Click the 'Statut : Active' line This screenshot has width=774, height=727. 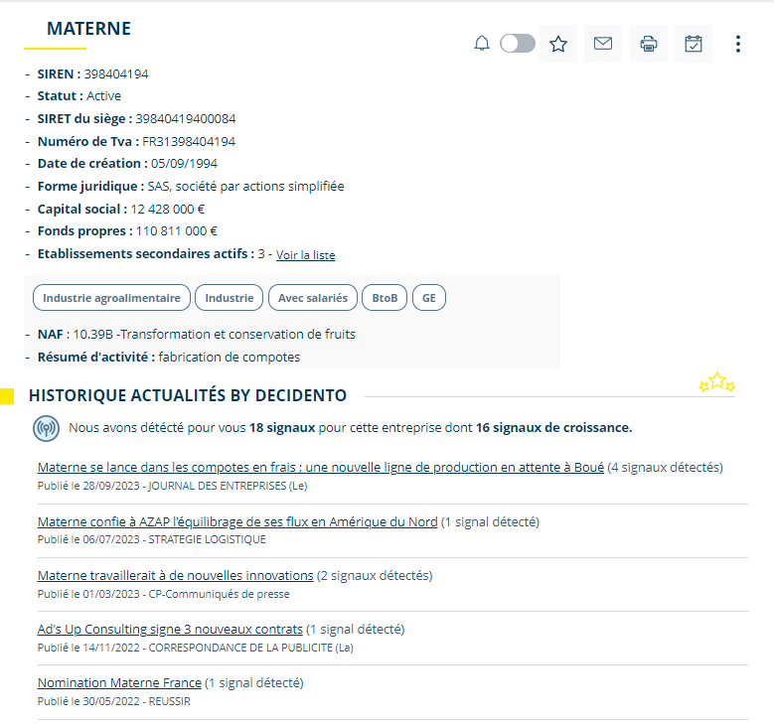tap(78, 96)
